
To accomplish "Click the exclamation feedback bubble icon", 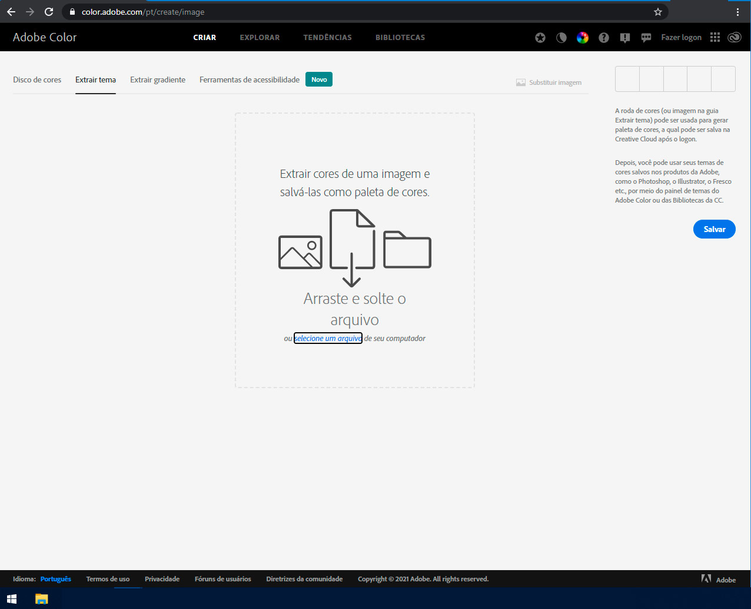I will click(x=625, y=38).
